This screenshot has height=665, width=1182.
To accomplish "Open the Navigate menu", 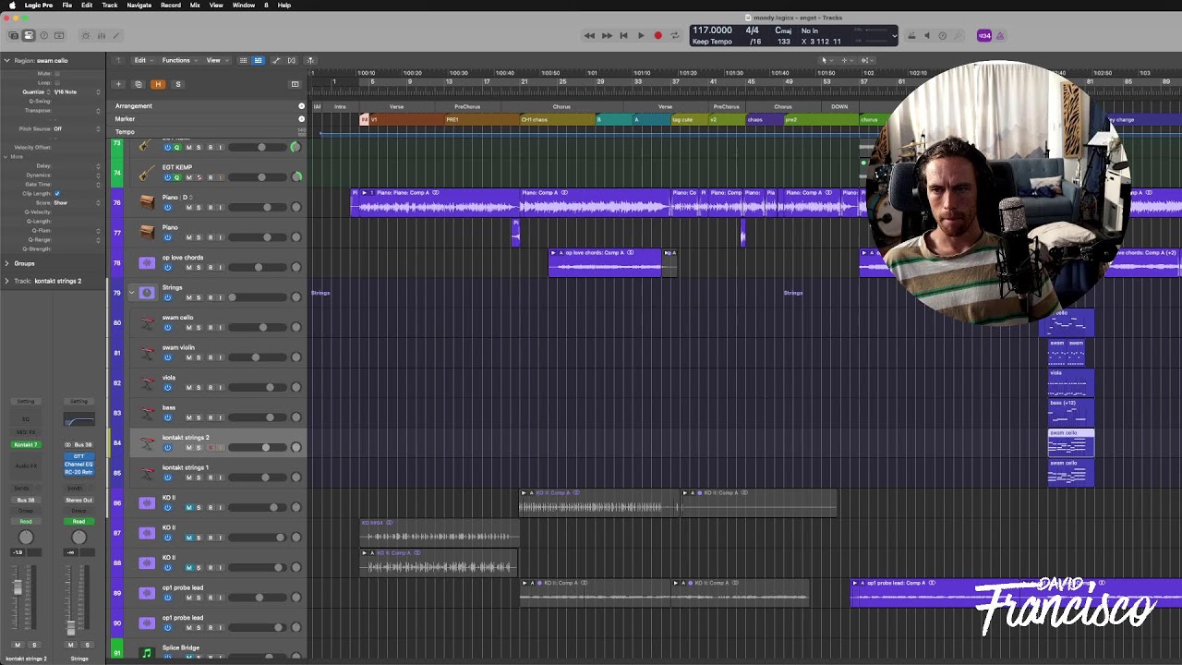I will pyautogui.click(x=139, y=5).
